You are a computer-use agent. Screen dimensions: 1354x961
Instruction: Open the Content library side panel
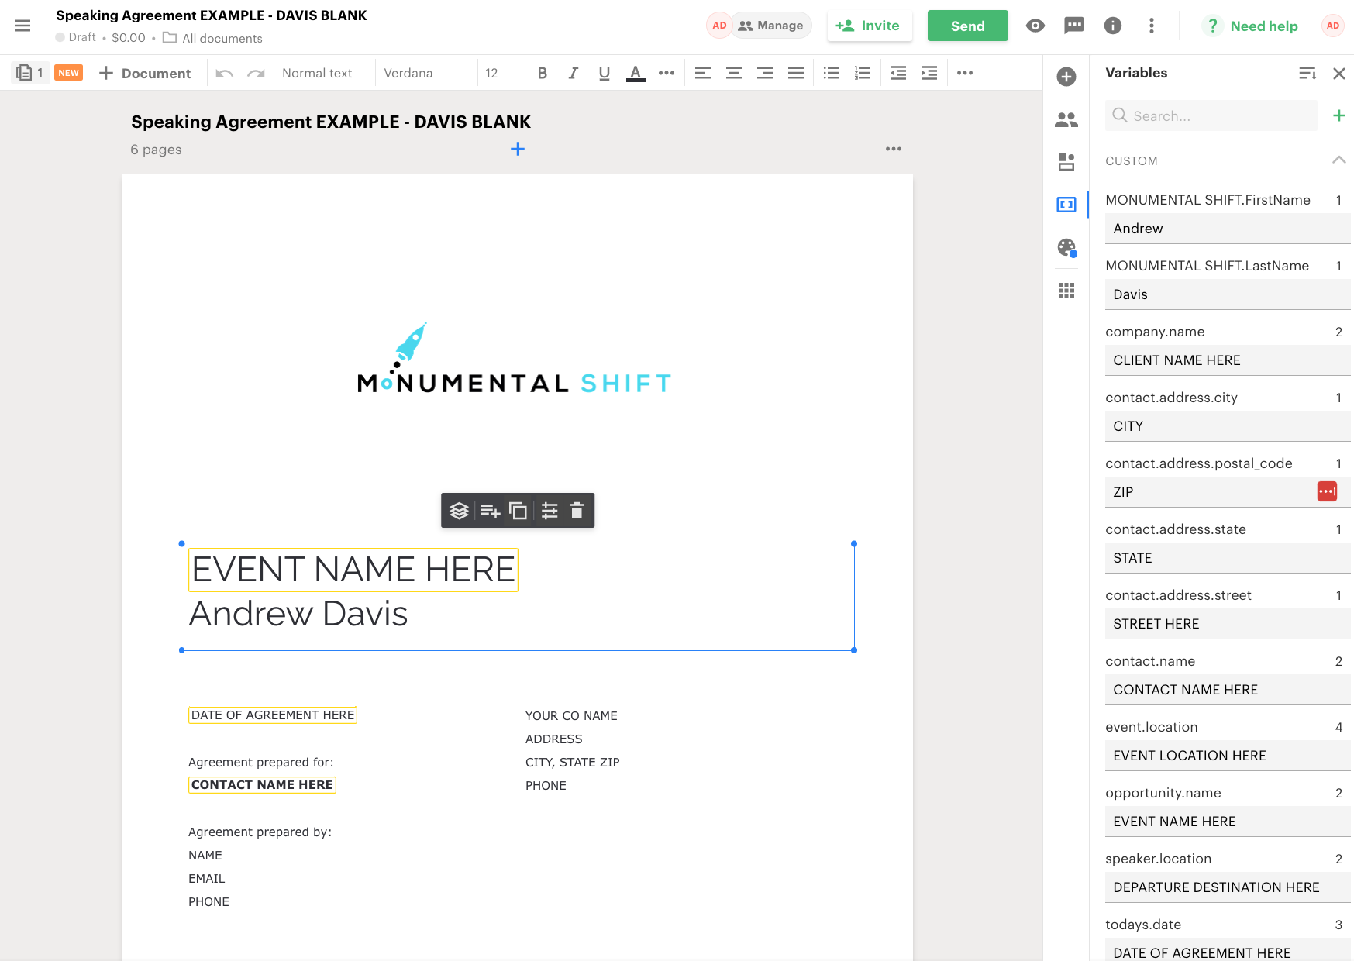pos(1066,162)
